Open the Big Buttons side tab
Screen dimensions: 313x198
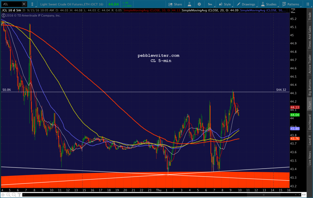click(310, 87)
